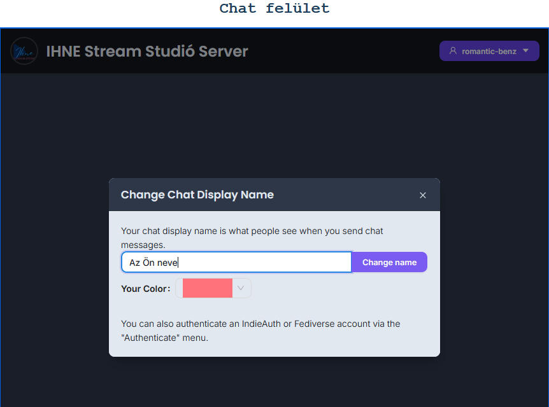Click the logo inside the dark circle
The width and height of the screenshot is (549, 407).
pyautogui.click(x=24, y=51)
